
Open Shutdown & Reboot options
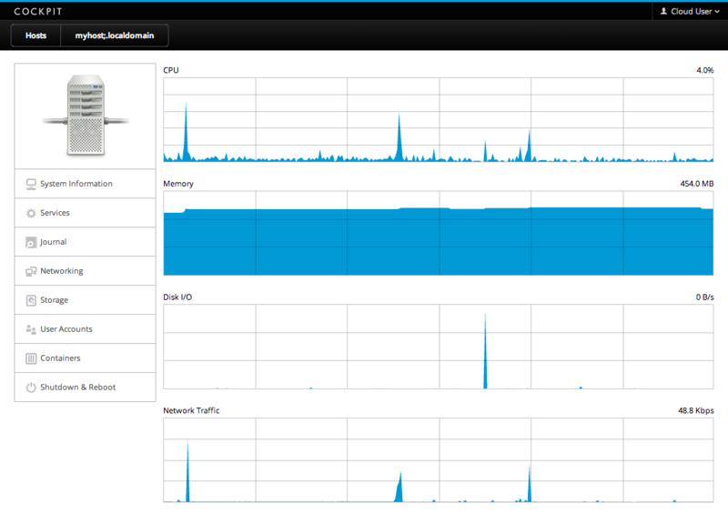[x=85, y=388]
